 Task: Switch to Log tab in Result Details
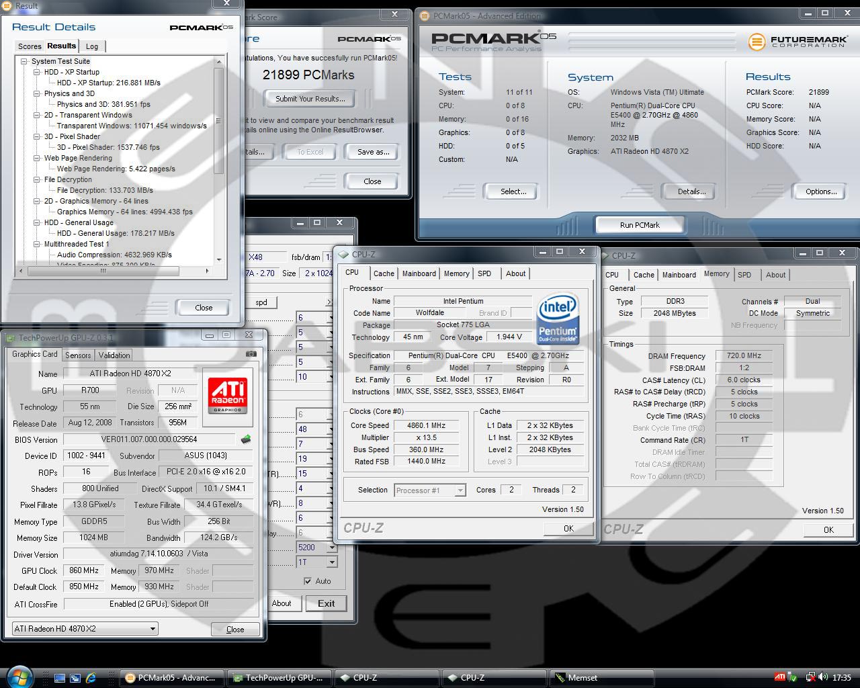click(92, 46)
